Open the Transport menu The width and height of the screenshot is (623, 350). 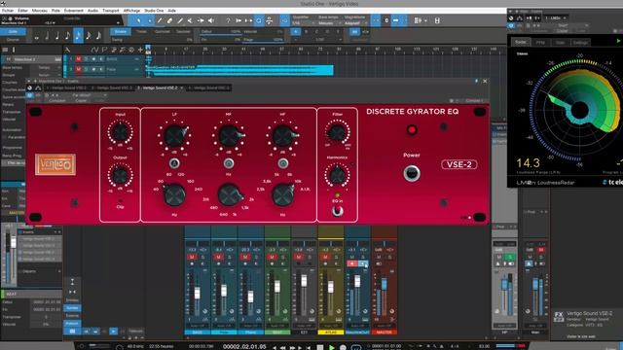point(111,11)
